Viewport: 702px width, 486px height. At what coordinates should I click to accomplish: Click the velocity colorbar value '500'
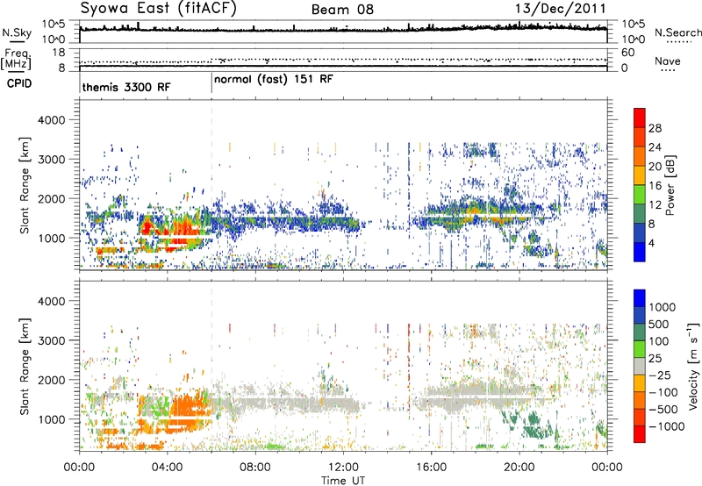pos(658,324)
